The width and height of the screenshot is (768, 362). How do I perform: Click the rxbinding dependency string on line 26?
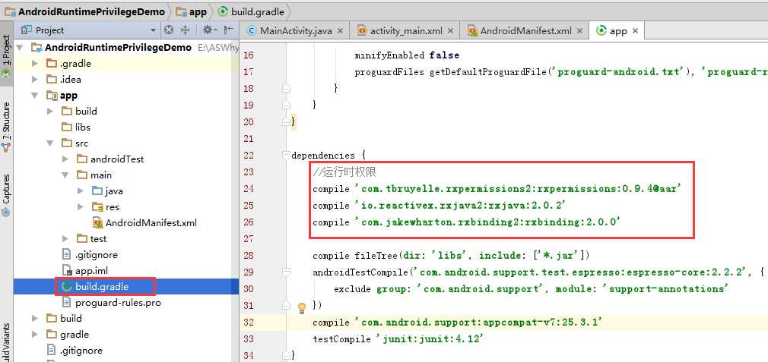coord(488,222)
